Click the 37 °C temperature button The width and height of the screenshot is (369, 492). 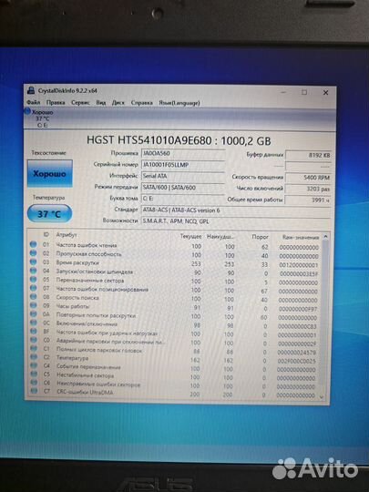(50, 214)
